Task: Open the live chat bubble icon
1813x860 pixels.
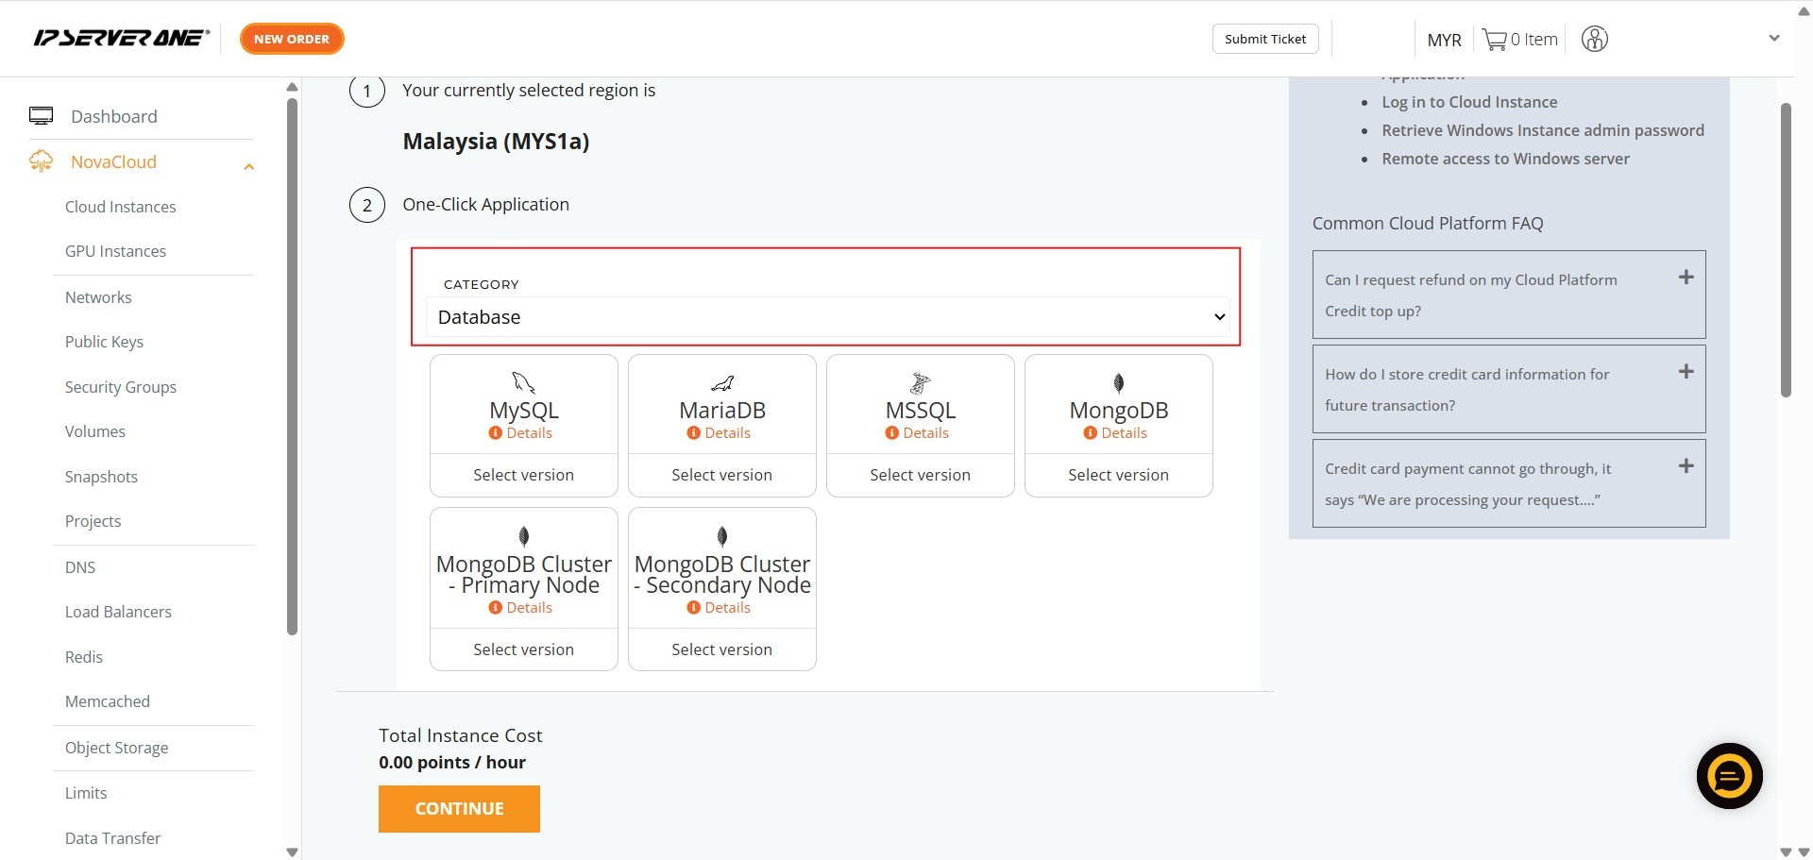Action: coord(1729,776)
